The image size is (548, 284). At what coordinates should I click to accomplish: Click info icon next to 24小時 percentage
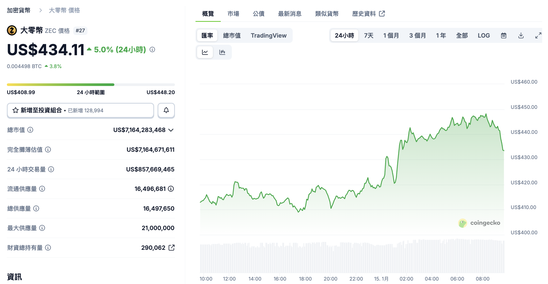(x=152, y=49)
